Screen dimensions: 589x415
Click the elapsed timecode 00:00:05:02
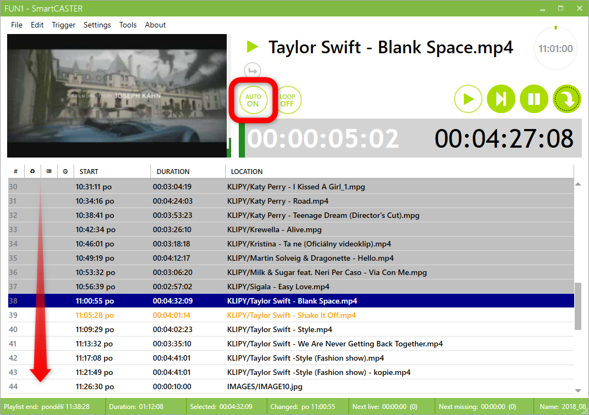[x=323, y=138]
